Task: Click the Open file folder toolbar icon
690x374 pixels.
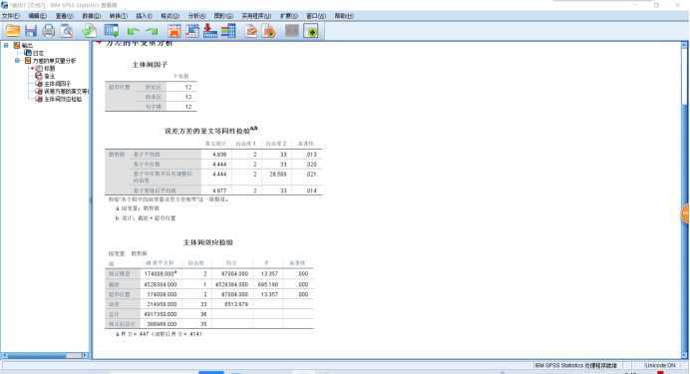Action: [x=12, y=31]
